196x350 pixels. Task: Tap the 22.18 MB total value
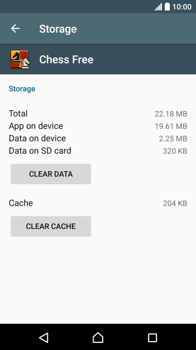click(171, 114)
